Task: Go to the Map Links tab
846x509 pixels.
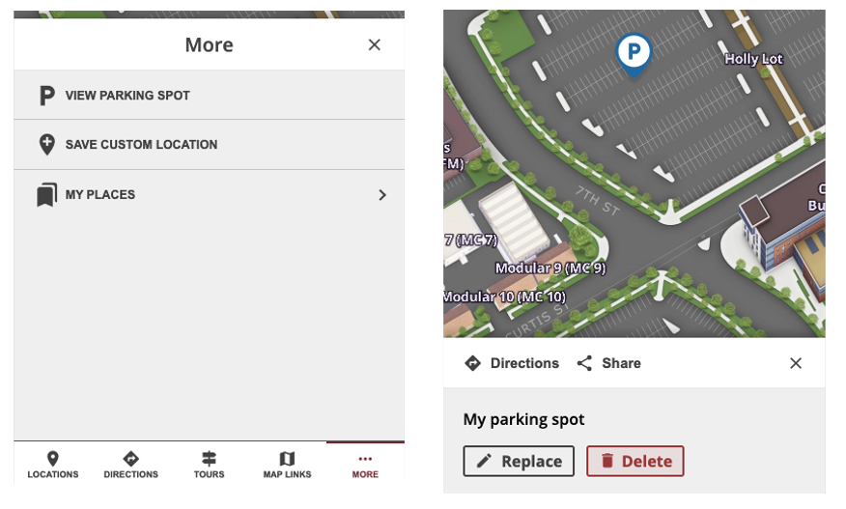Action: point(287,465)
